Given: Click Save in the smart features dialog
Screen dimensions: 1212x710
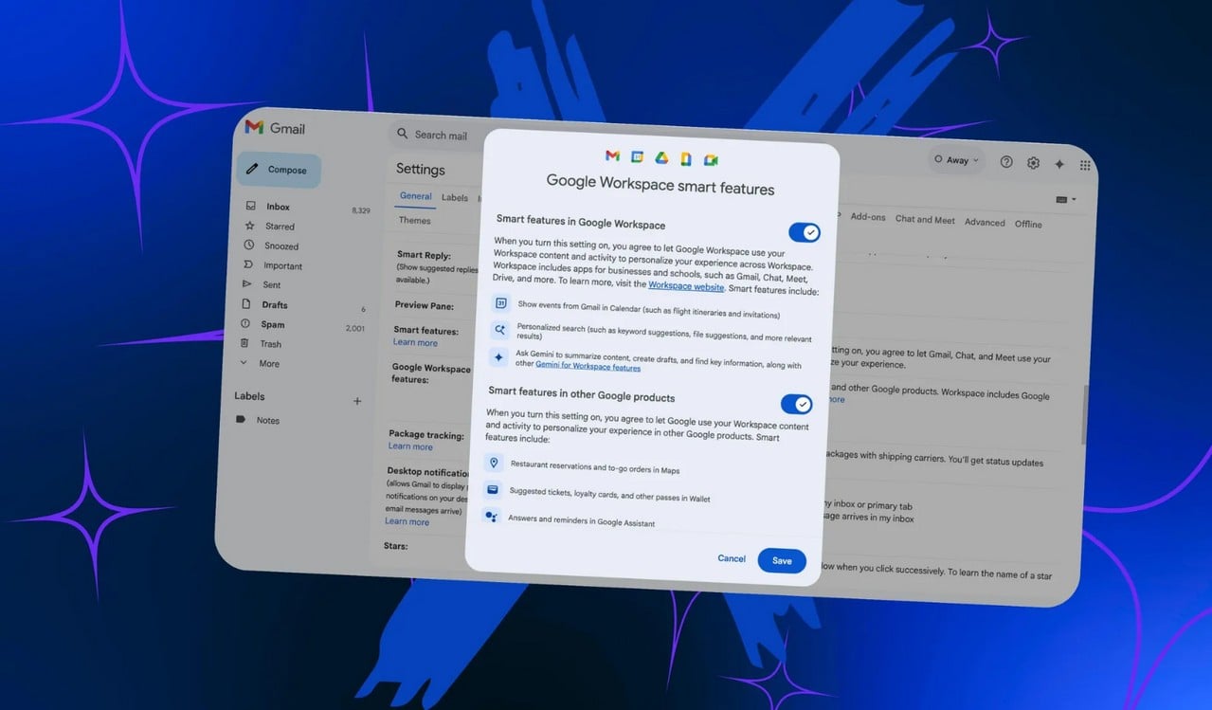Looking at the screenshot, I should 782,560.
